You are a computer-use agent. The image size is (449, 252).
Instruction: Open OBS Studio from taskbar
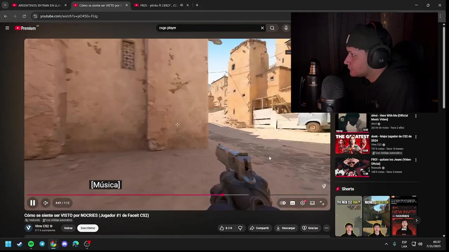coord(87,244)
